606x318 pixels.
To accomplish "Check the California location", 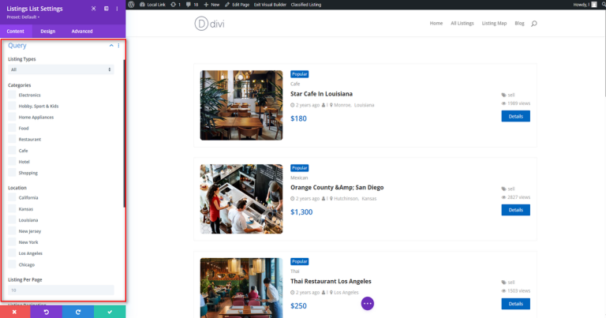I will (12, 197).
